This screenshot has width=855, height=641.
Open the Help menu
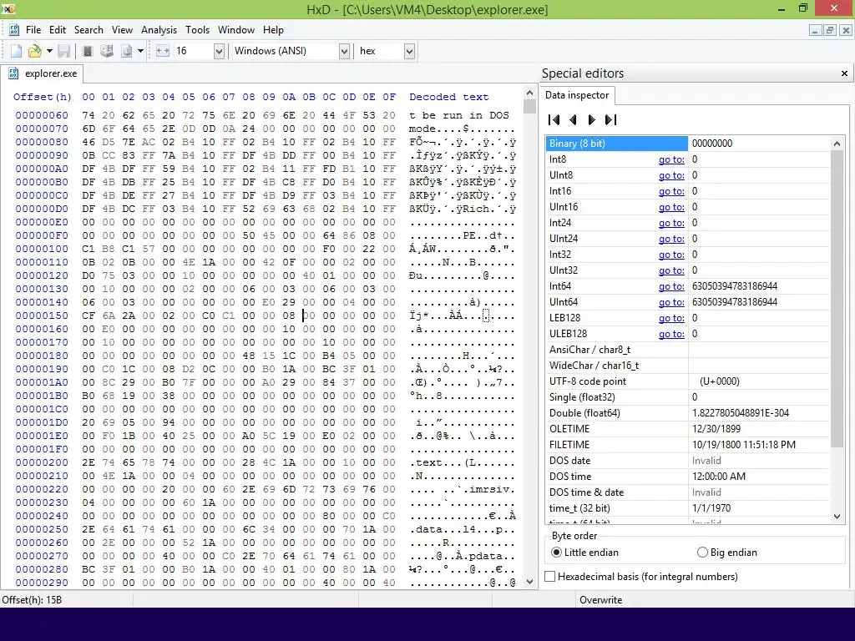[x=273, y=30]
